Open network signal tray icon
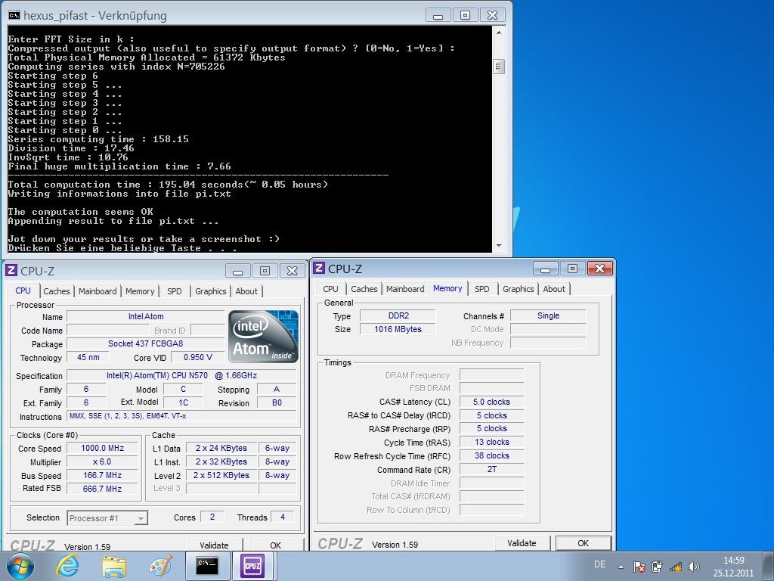 (675, 567)
